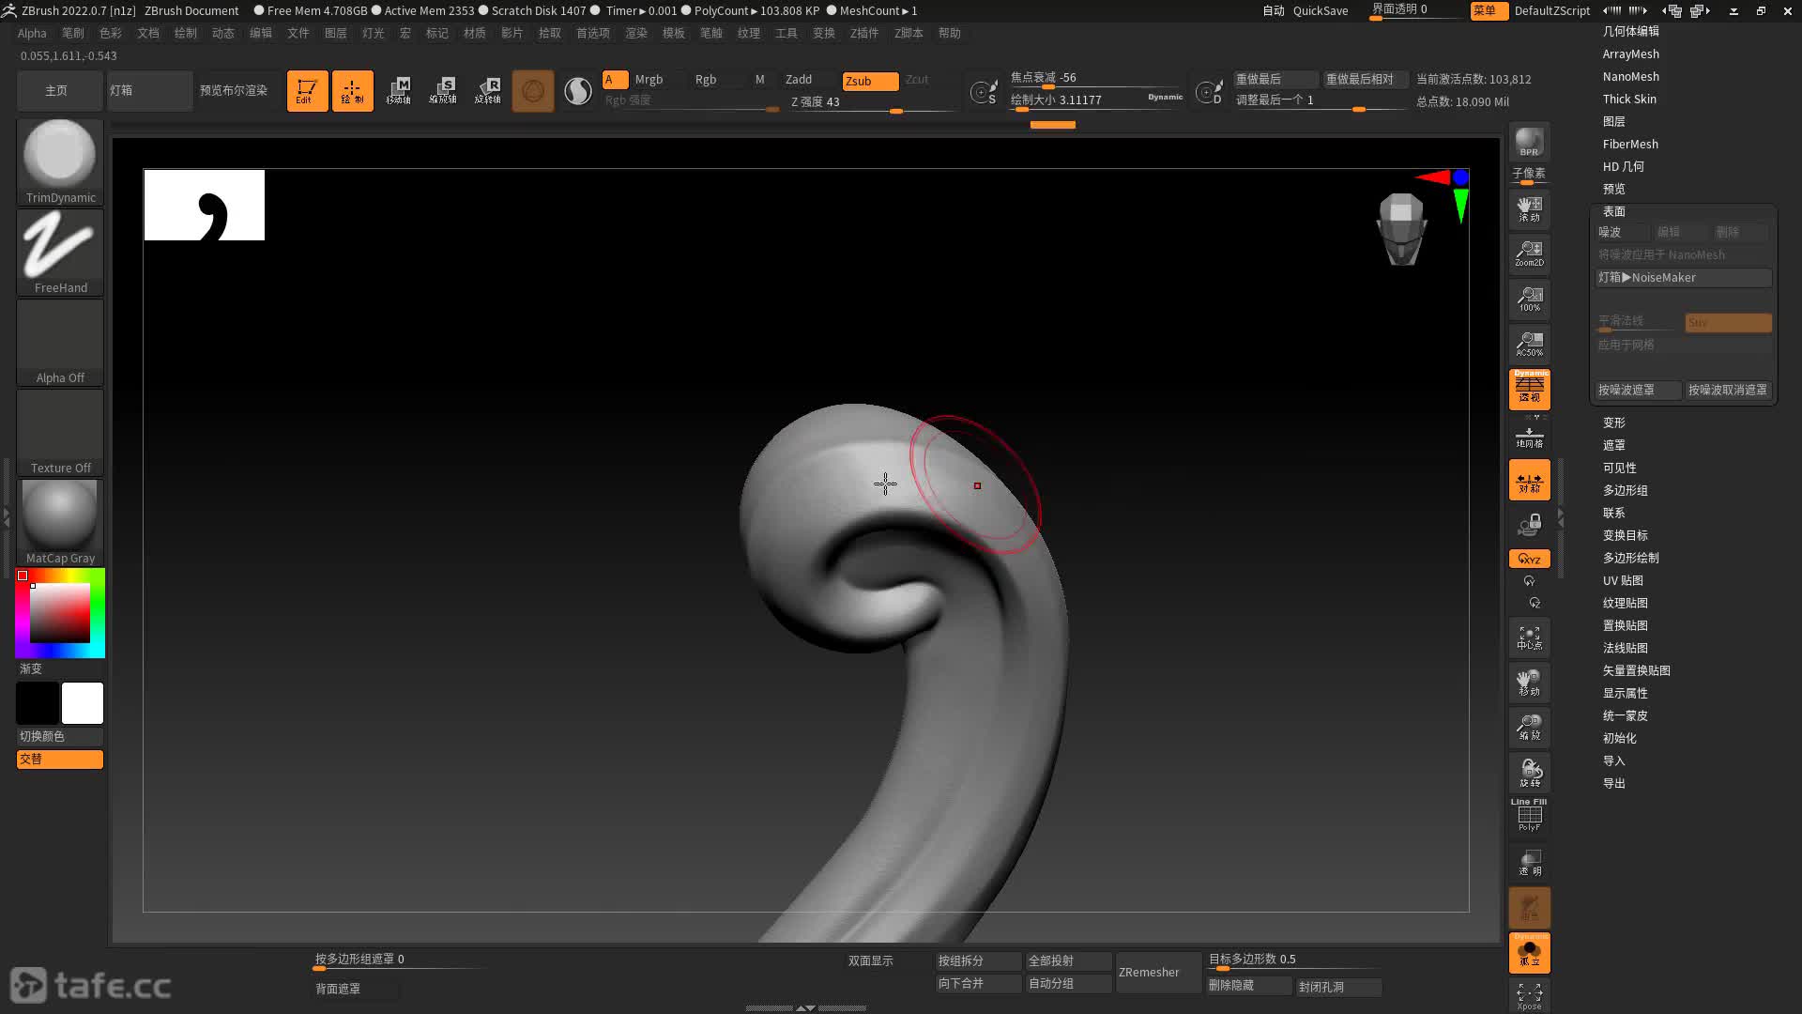
Task: Toggle the Mrgb channel button
Action: tap(649, 80)
